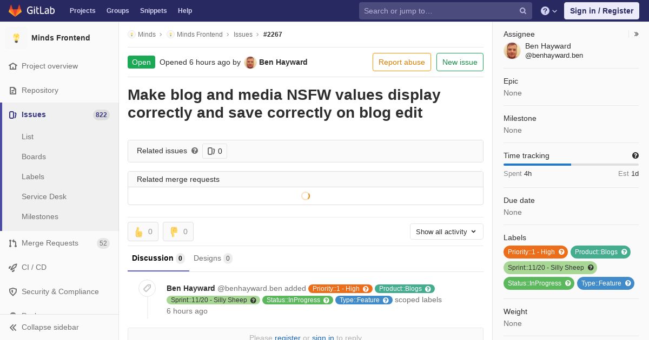Click the Collapse sidebar chevrons icon

click(x=13, y=328)
